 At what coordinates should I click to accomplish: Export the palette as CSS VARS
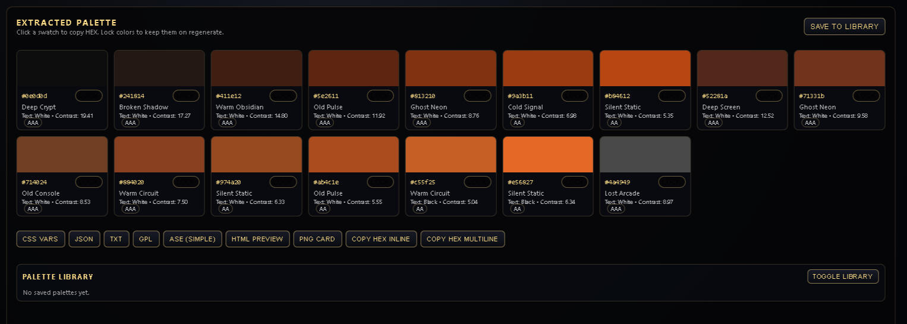40,239
